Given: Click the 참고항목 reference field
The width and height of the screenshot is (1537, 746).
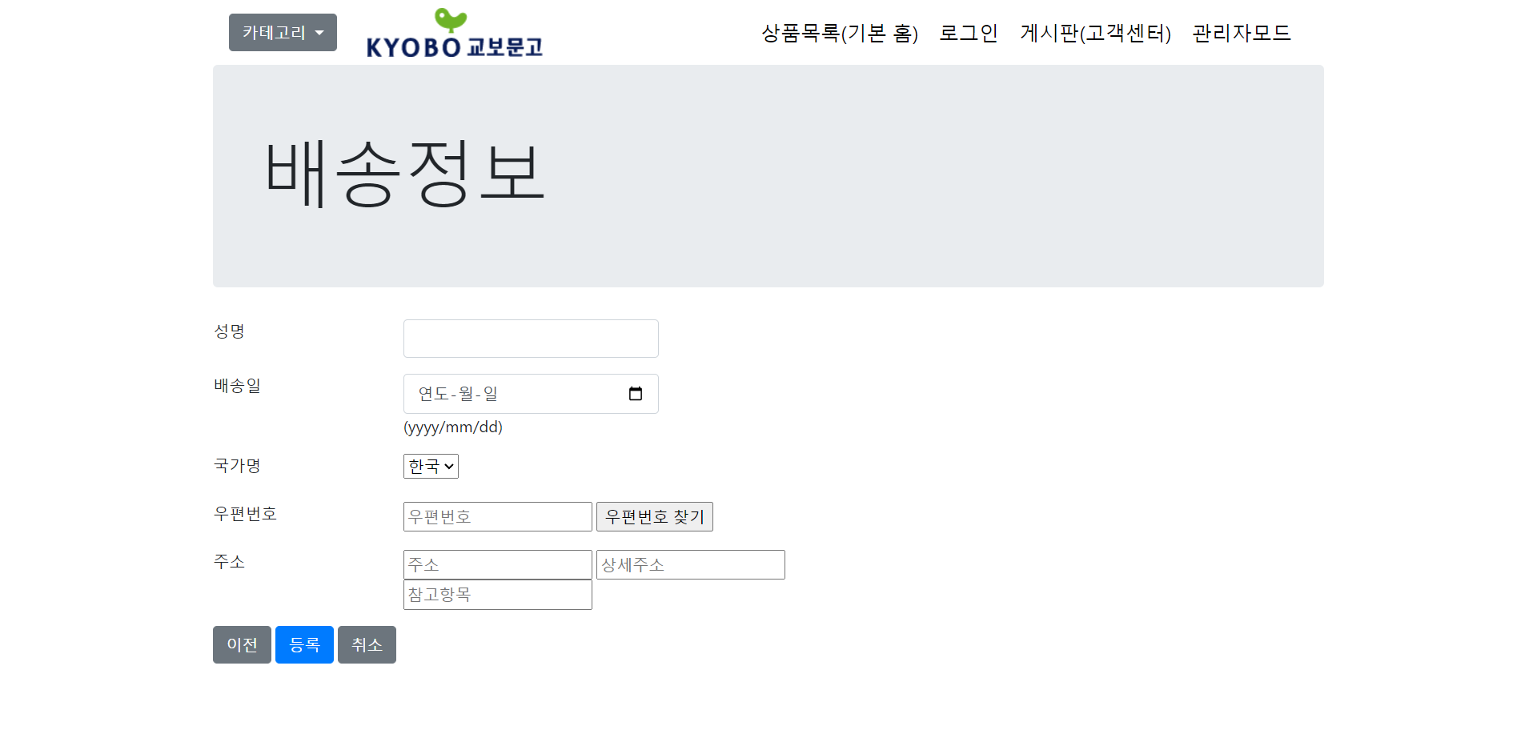Looking at the screenshot, I should [x=497, y=594].
